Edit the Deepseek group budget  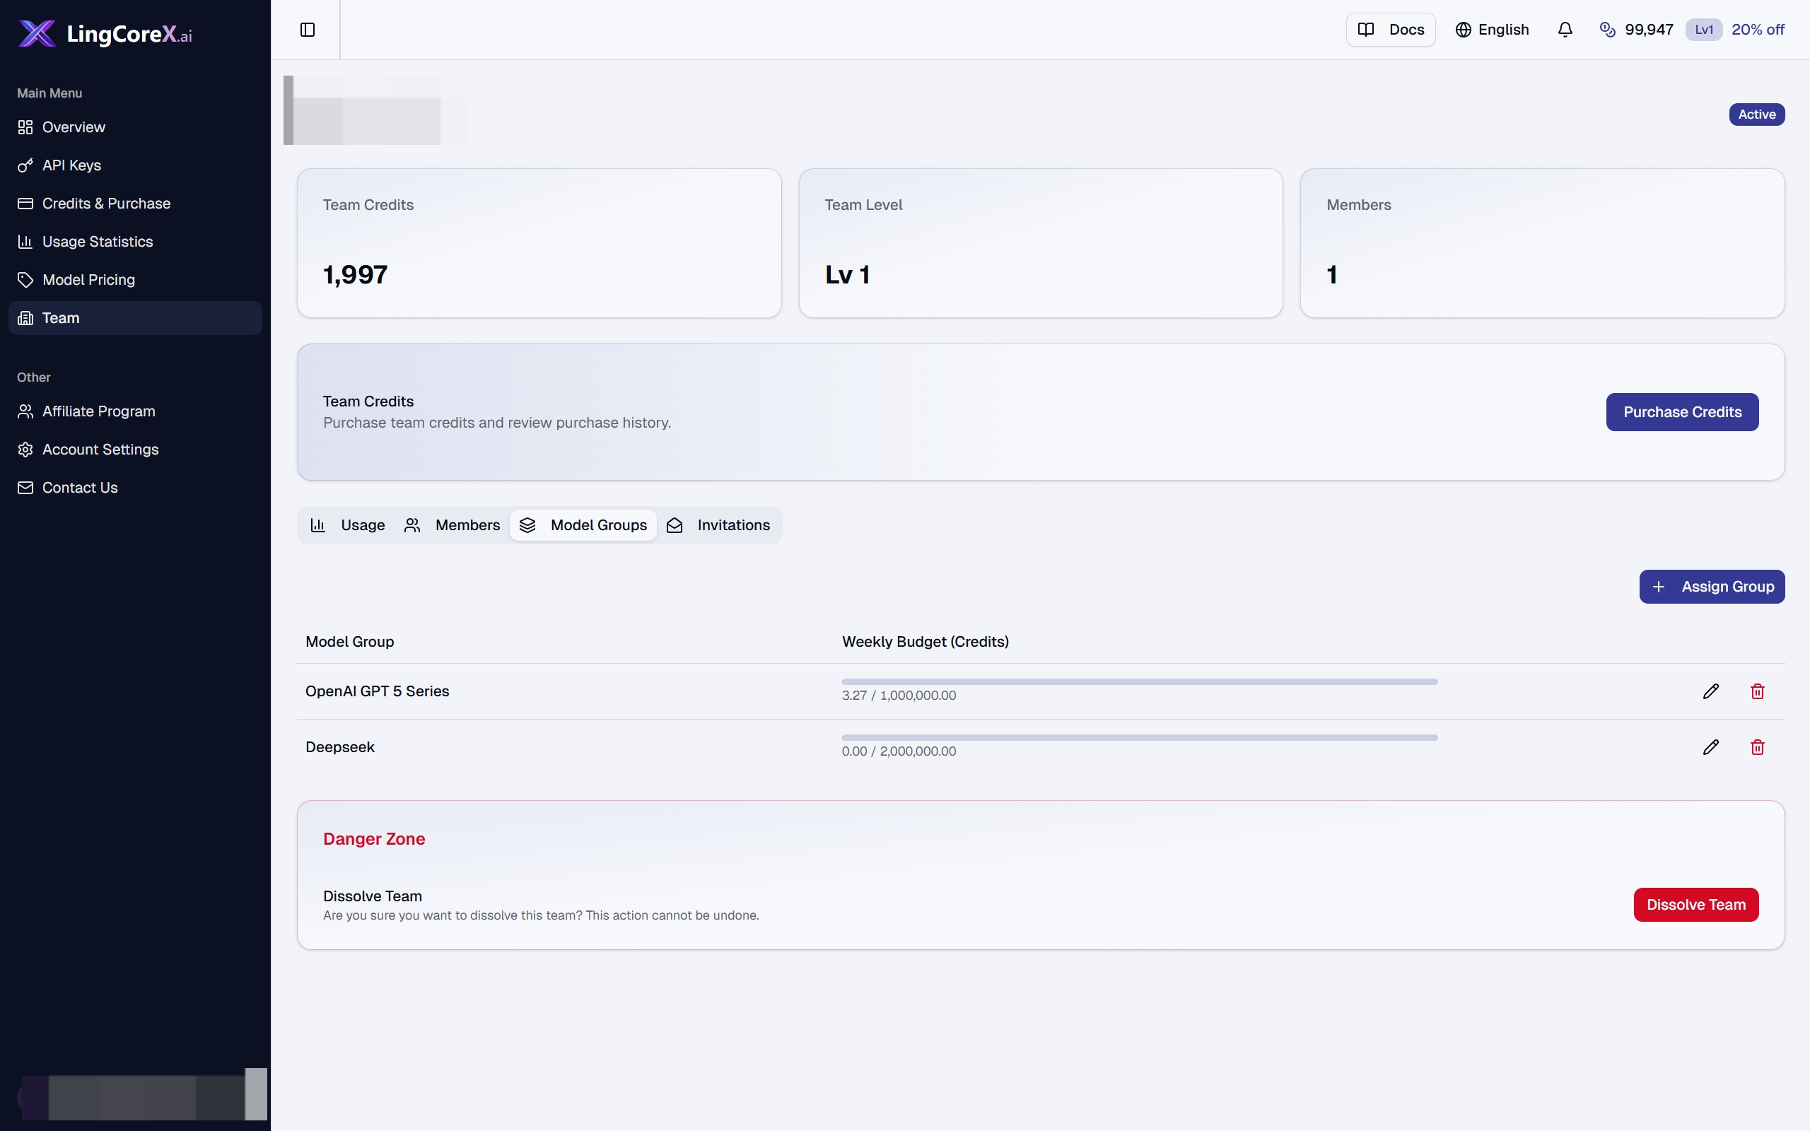1710,747
